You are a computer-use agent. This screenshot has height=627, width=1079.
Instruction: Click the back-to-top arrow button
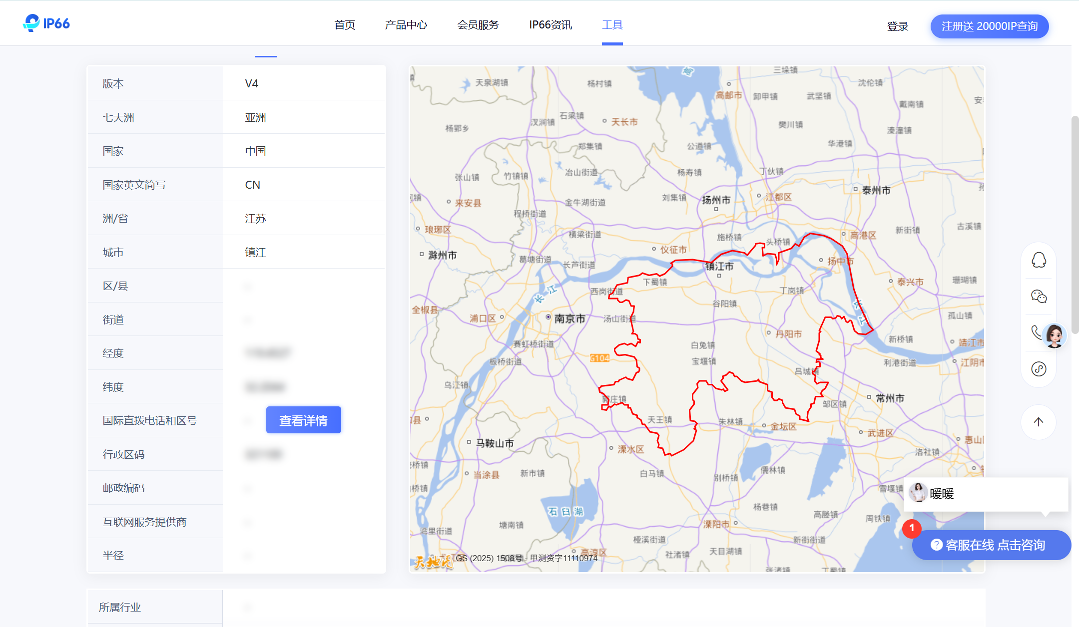pos(1039,422)
